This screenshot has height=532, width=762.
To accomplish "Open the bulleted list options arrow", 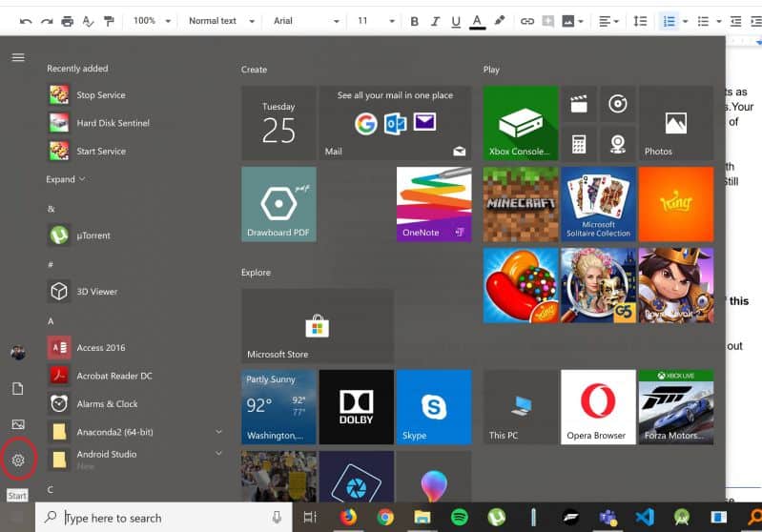I will [719, 21].
